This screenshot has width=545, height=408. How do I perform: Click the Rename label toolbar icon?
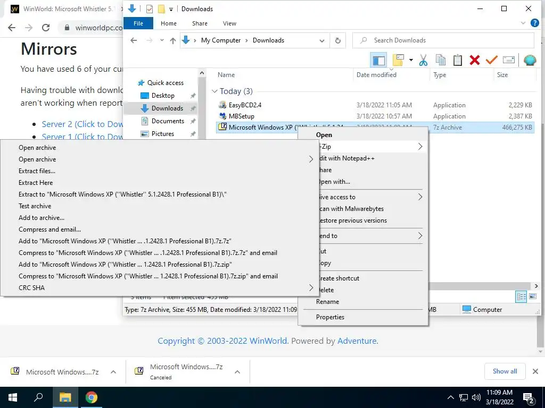(x=508, y=60)
